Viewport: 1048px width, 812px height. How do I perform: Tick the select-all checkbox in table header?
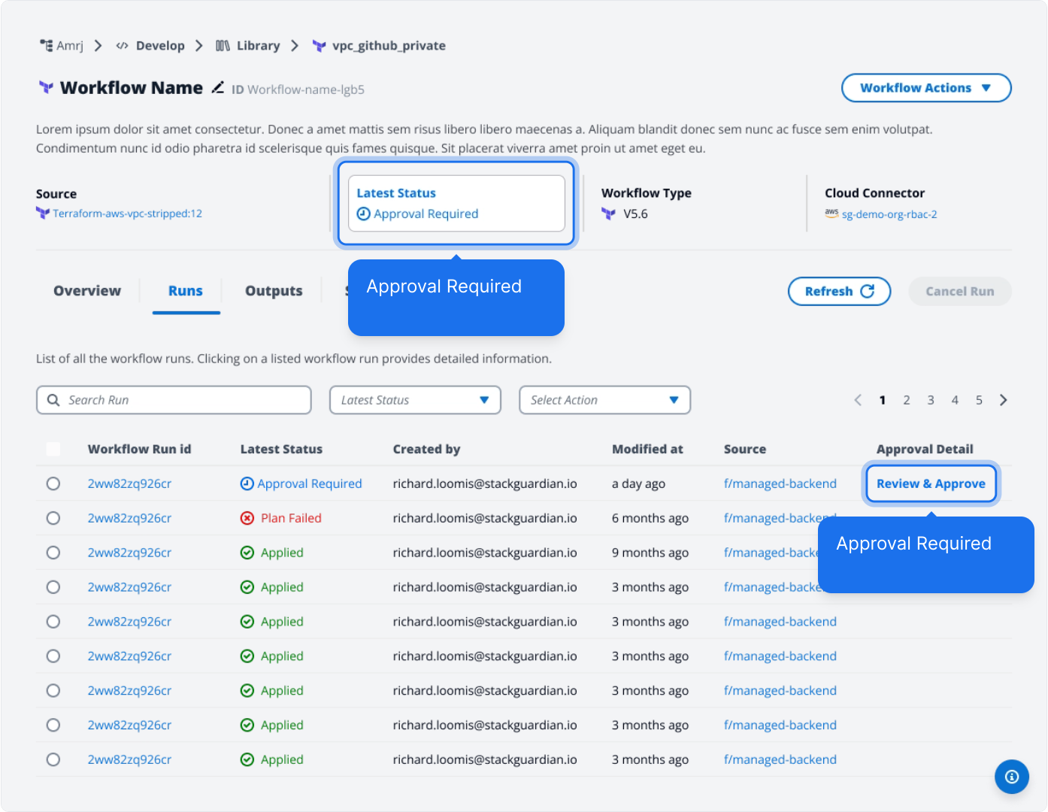pos(53,449)
